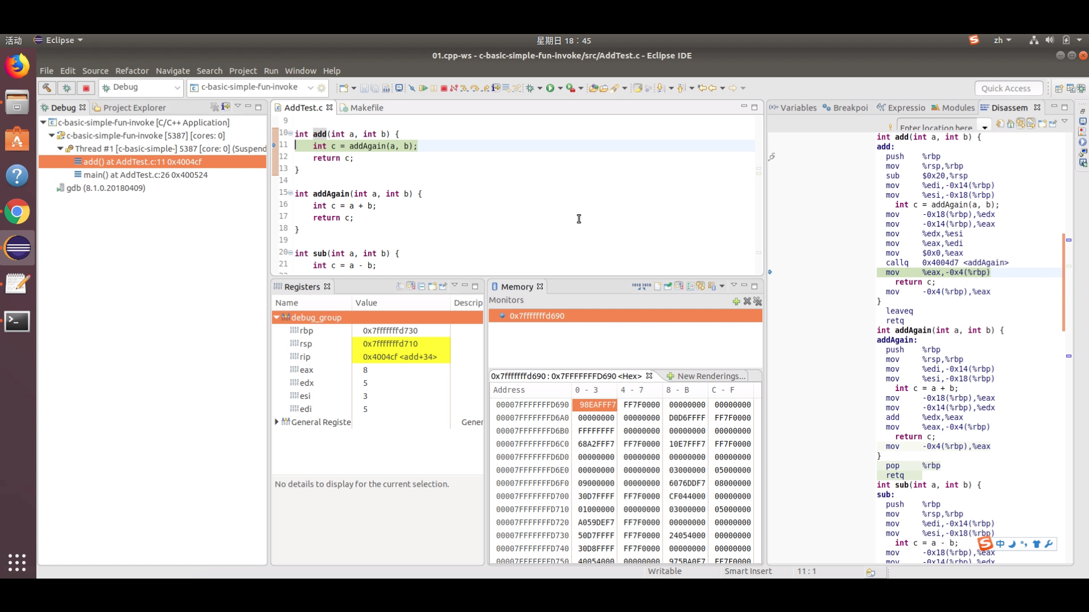Collapse c-basic-simple-fun-invoke [C/C++ Application] node
1089x612 pixels.
coord(43,122)
